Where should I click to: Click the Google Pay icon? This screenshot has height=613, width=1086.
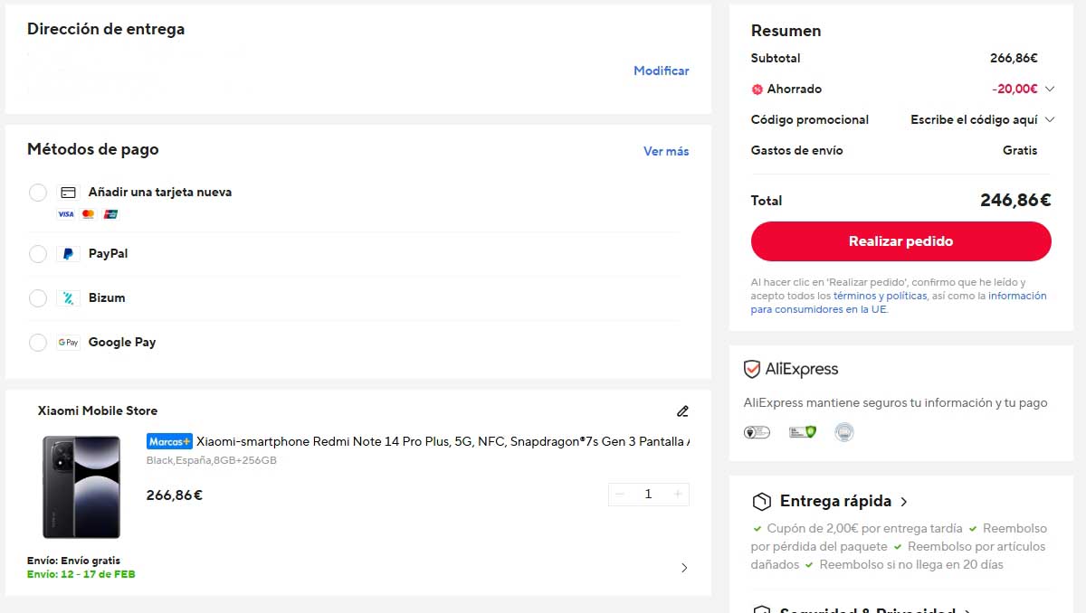68,342
